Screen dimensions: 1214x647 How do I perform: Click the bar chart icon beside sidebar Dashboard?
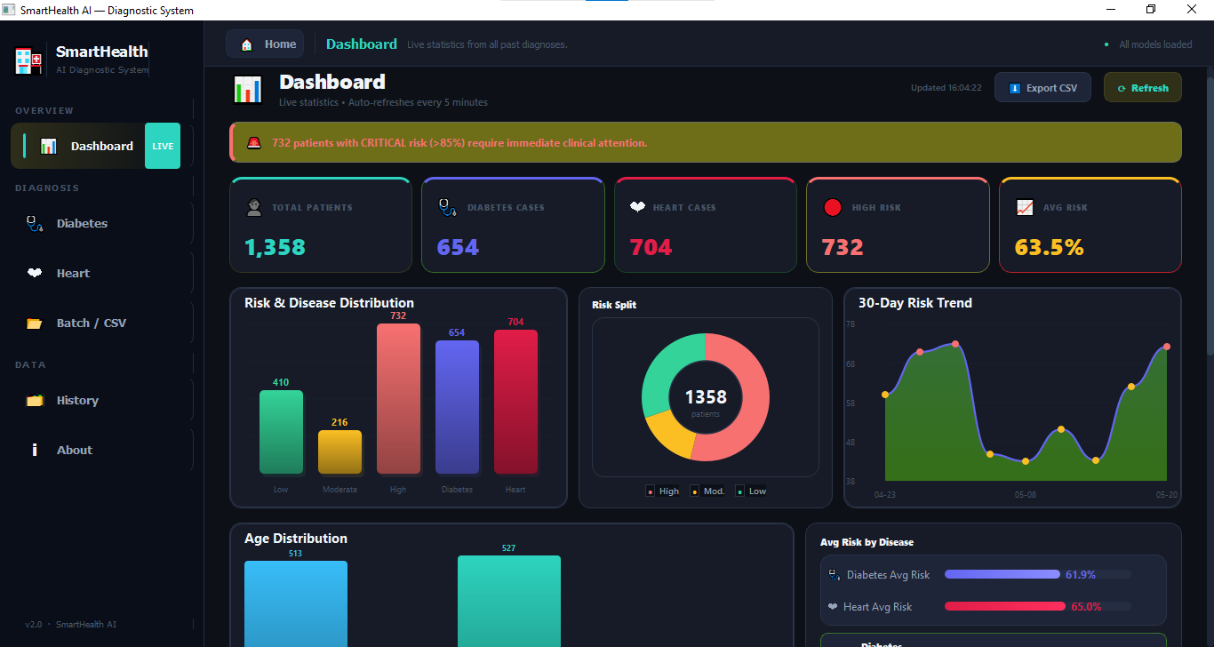48,146
